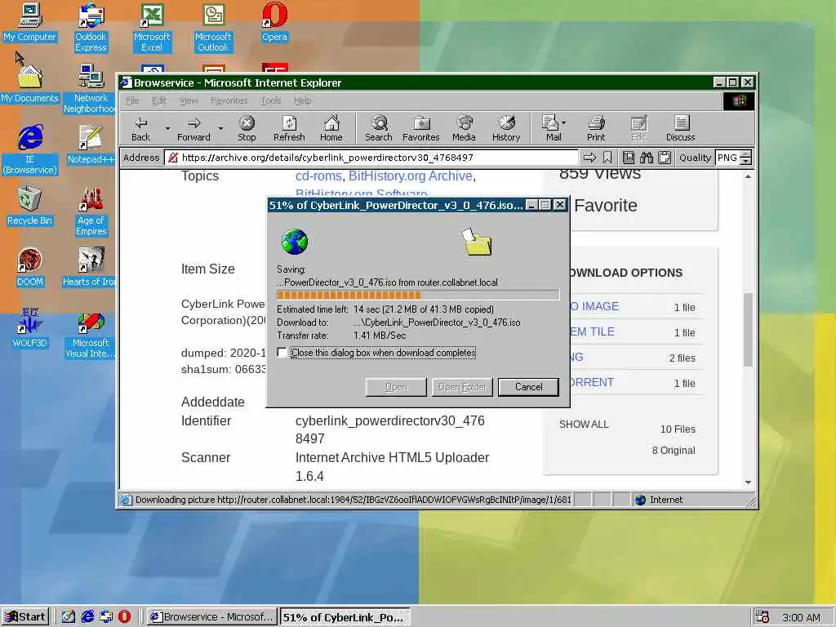Click the Favorite link on the page

(x=606, y=205)
